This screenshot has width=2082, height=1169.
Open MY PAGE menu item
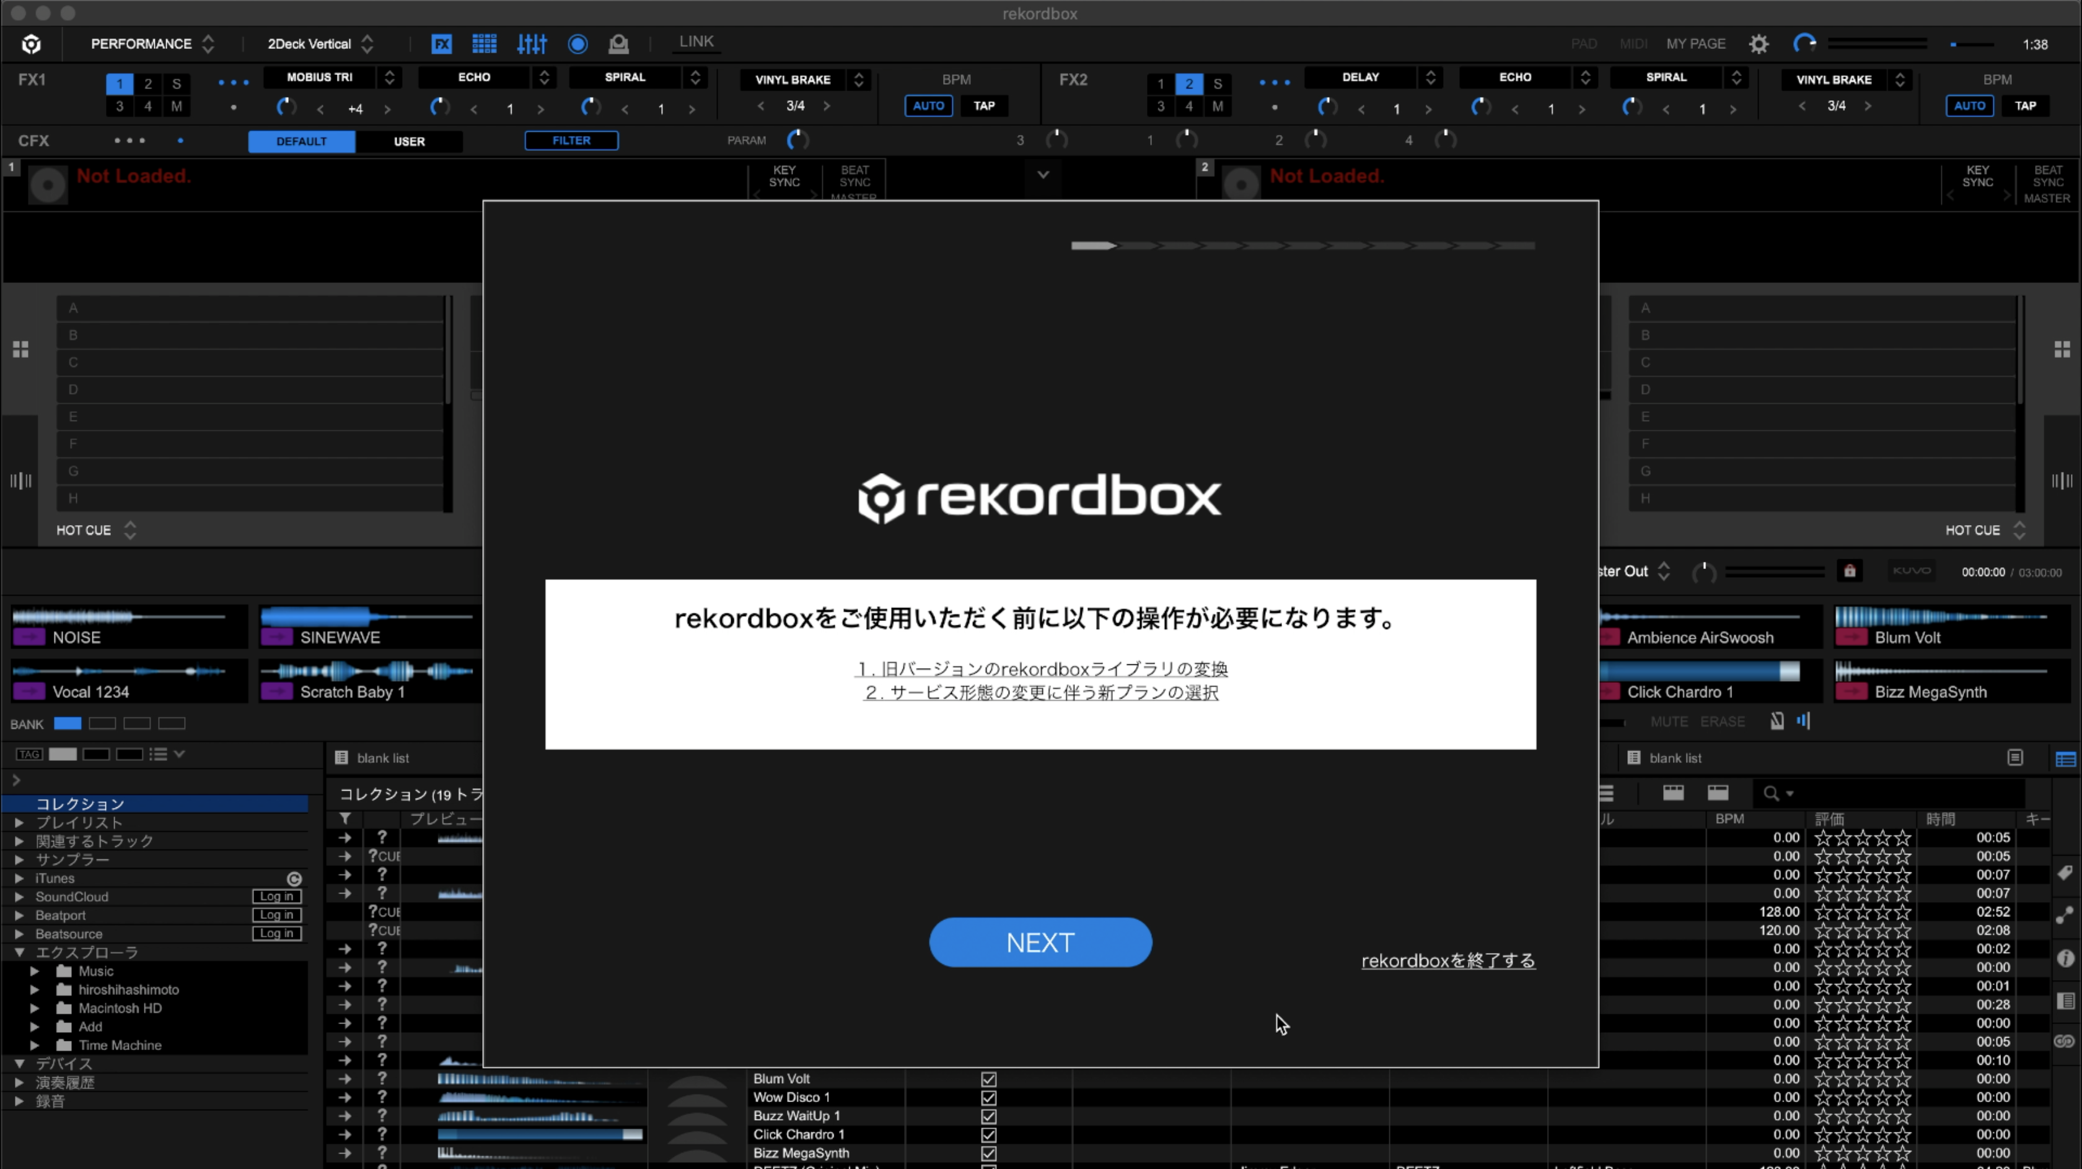(1696, 43)
